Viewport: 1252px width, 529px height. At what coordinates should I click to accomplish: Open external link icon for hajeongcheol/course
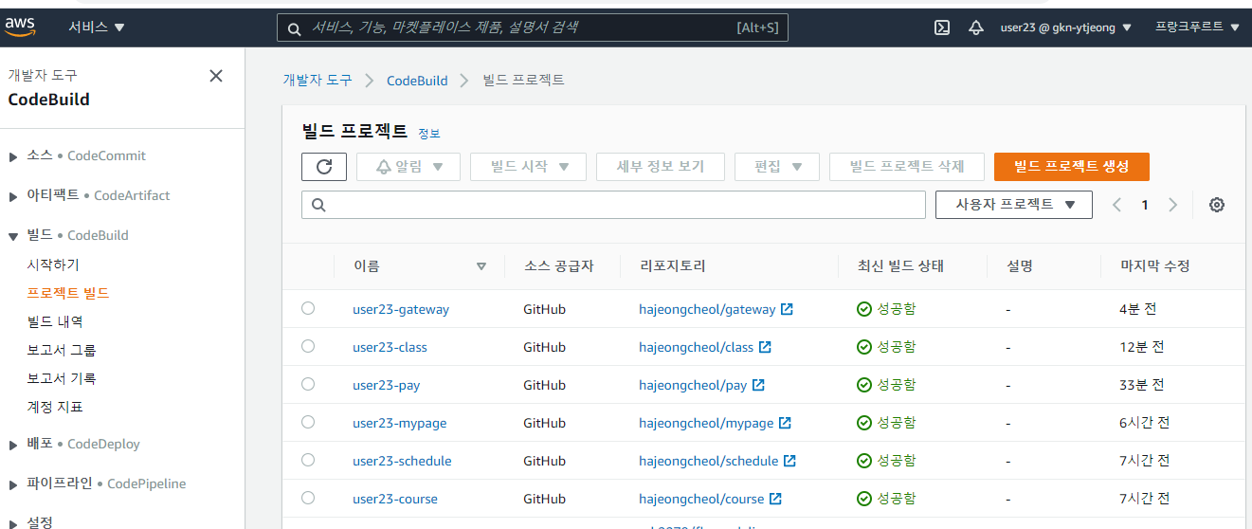pyautogui.click(x=775, y=499)
